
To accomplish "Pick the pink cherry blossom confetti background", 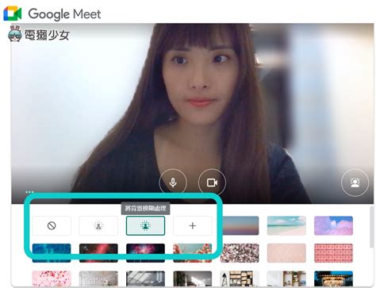I will [x=52, y=278].
